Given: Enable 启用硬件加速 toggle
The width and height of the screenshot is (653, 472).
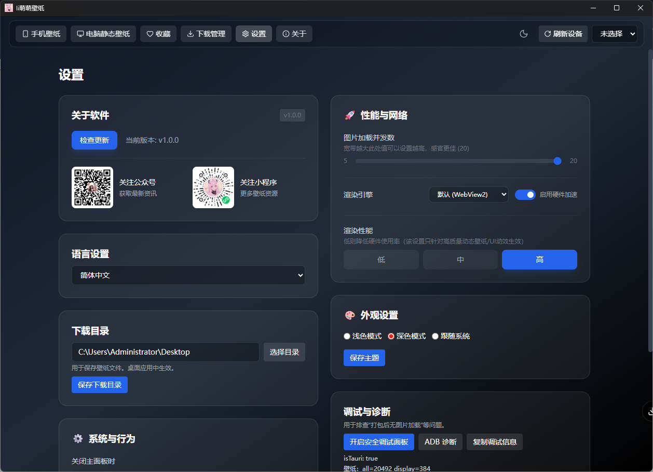Looking at the screenshot, I should tap(525, 195).
